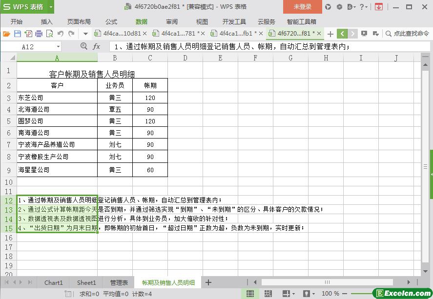Open the WPS feedback D dropdown icon
This screenshot has height=299, width=433.
pyautogui.click(x=351, y=7)
